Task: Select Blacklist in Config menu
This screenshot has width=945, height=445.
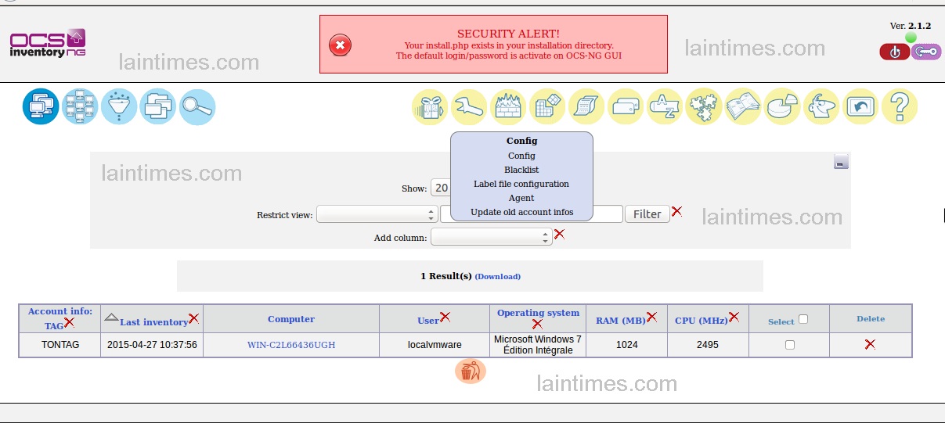Action: tap(521, 170)
